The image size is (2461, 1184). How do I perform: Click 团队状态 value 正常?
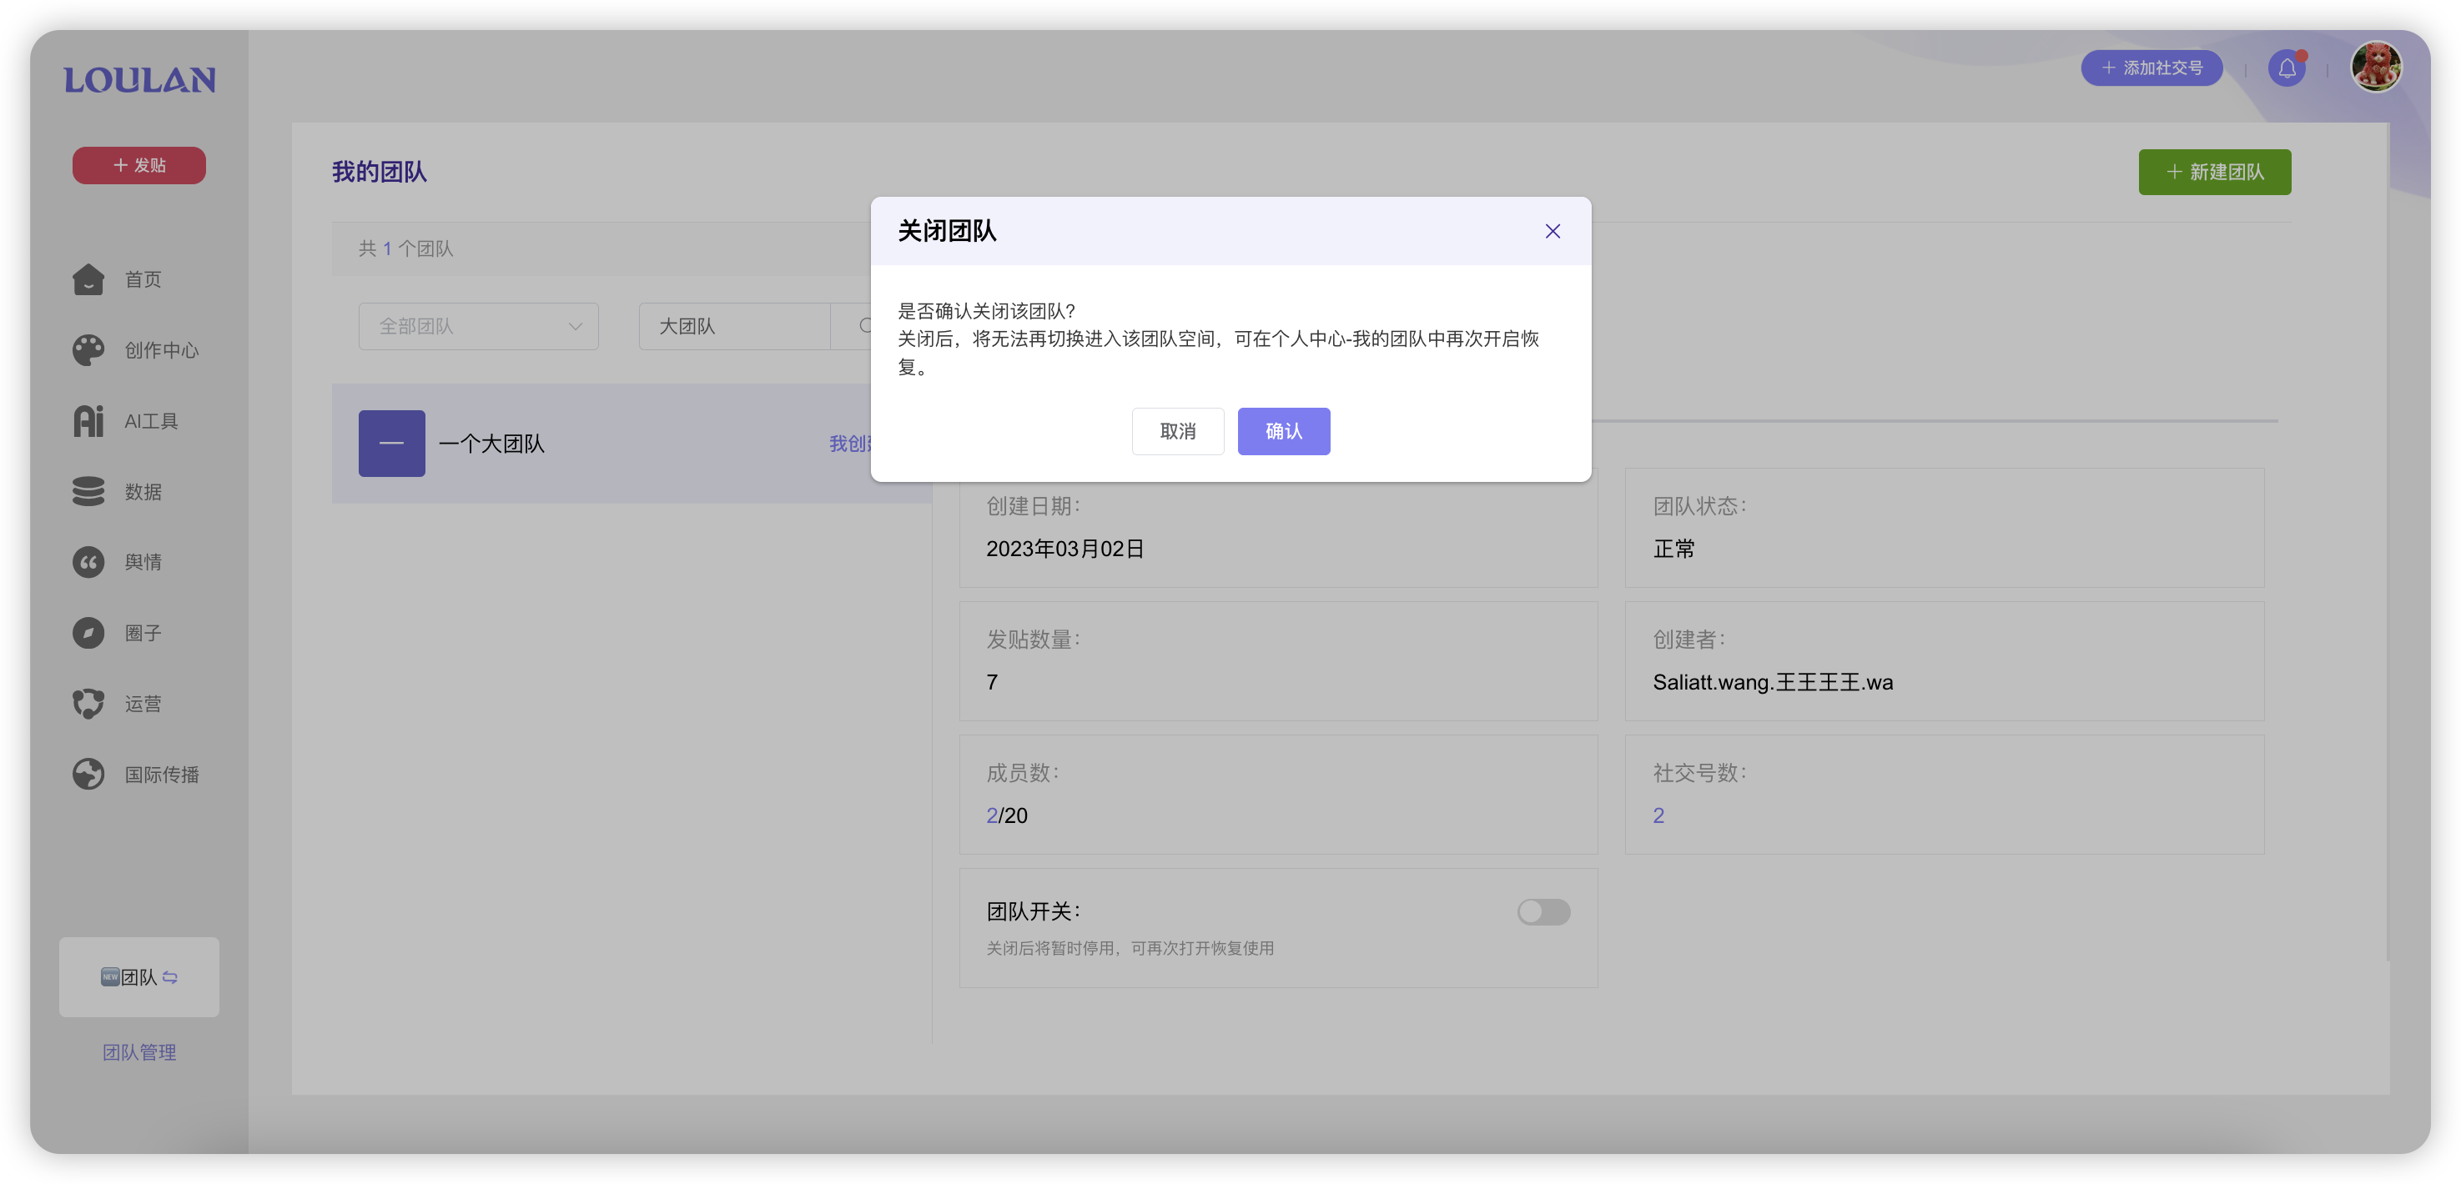pyautogui.click(x=1673, y=549)
